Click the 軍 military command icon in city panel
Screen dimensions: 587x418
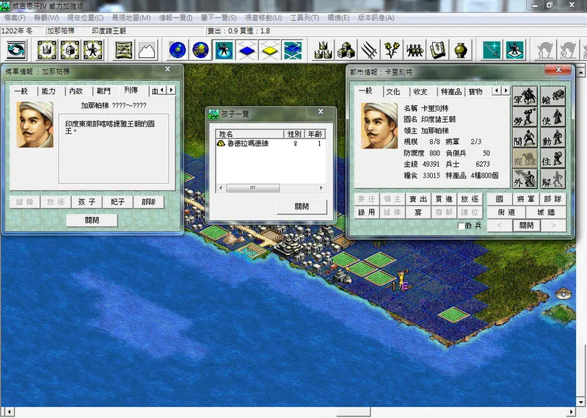click(x=525, y=96)
